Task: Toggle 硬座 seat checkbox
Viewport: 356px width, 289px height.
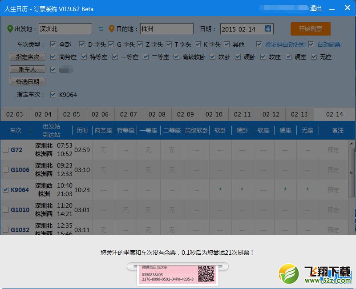Action: 288,57
